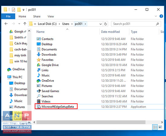Click horizontal scrollbar right arrow
The image size is (166, 136).
coord(162,122)
